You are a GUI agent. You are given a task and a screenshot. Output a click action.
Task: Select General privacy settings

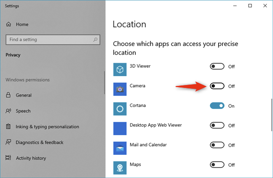[x=24, y=95]
